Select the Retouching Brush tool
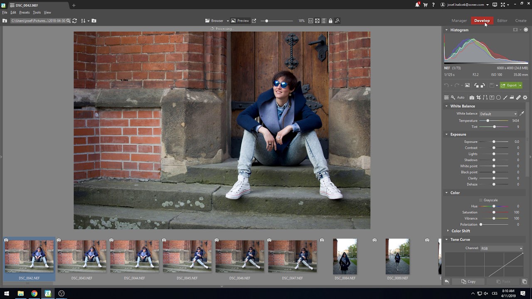This screenshot has height=299, width=532. pyautogui.click(x=519, y=97)
